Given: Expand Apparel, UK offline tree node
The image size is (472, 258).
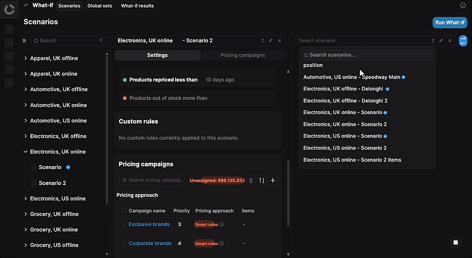Looking at the screenshot, I should [26, 58].
